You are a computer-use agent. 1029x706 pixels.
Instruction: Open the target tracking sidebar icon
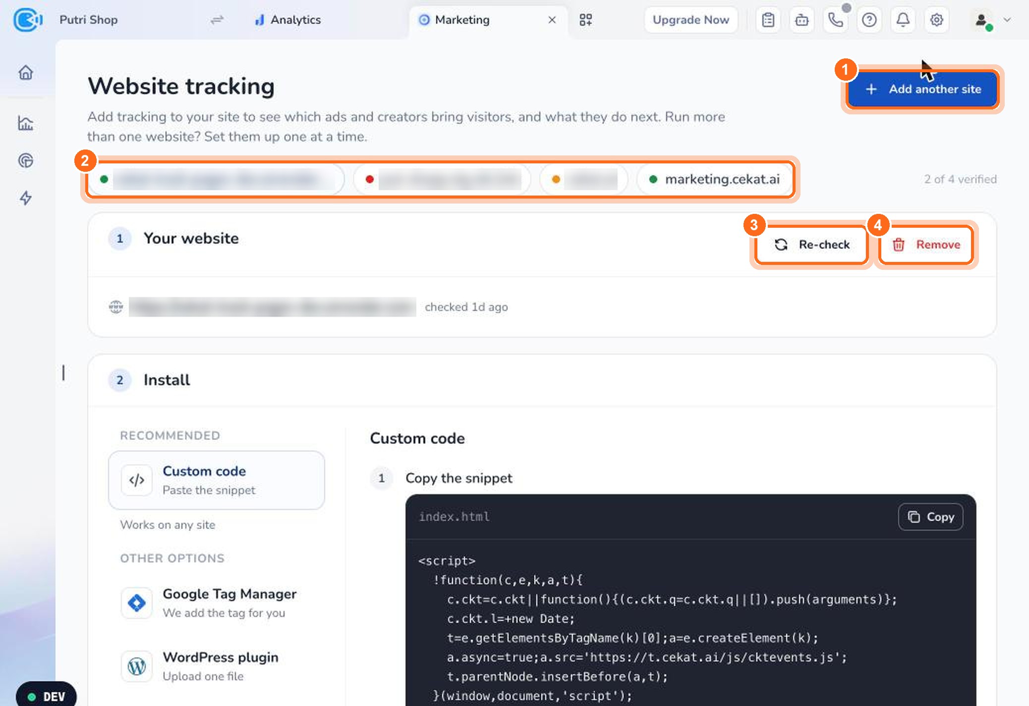tap(26, 160)
